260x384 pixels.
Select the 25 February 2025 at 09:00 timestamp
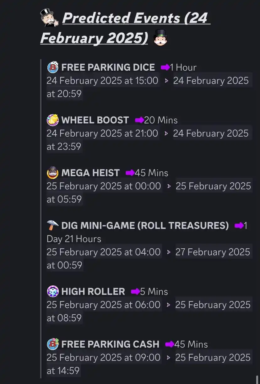point(104,357)
